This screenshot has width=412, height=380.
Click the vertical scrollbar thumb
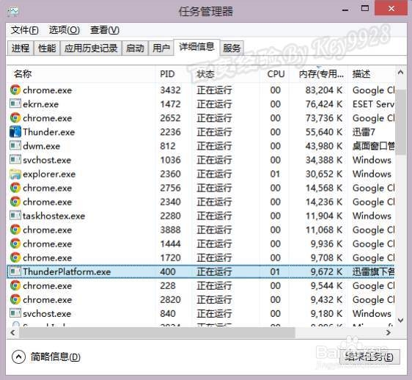tap(400, 123)
